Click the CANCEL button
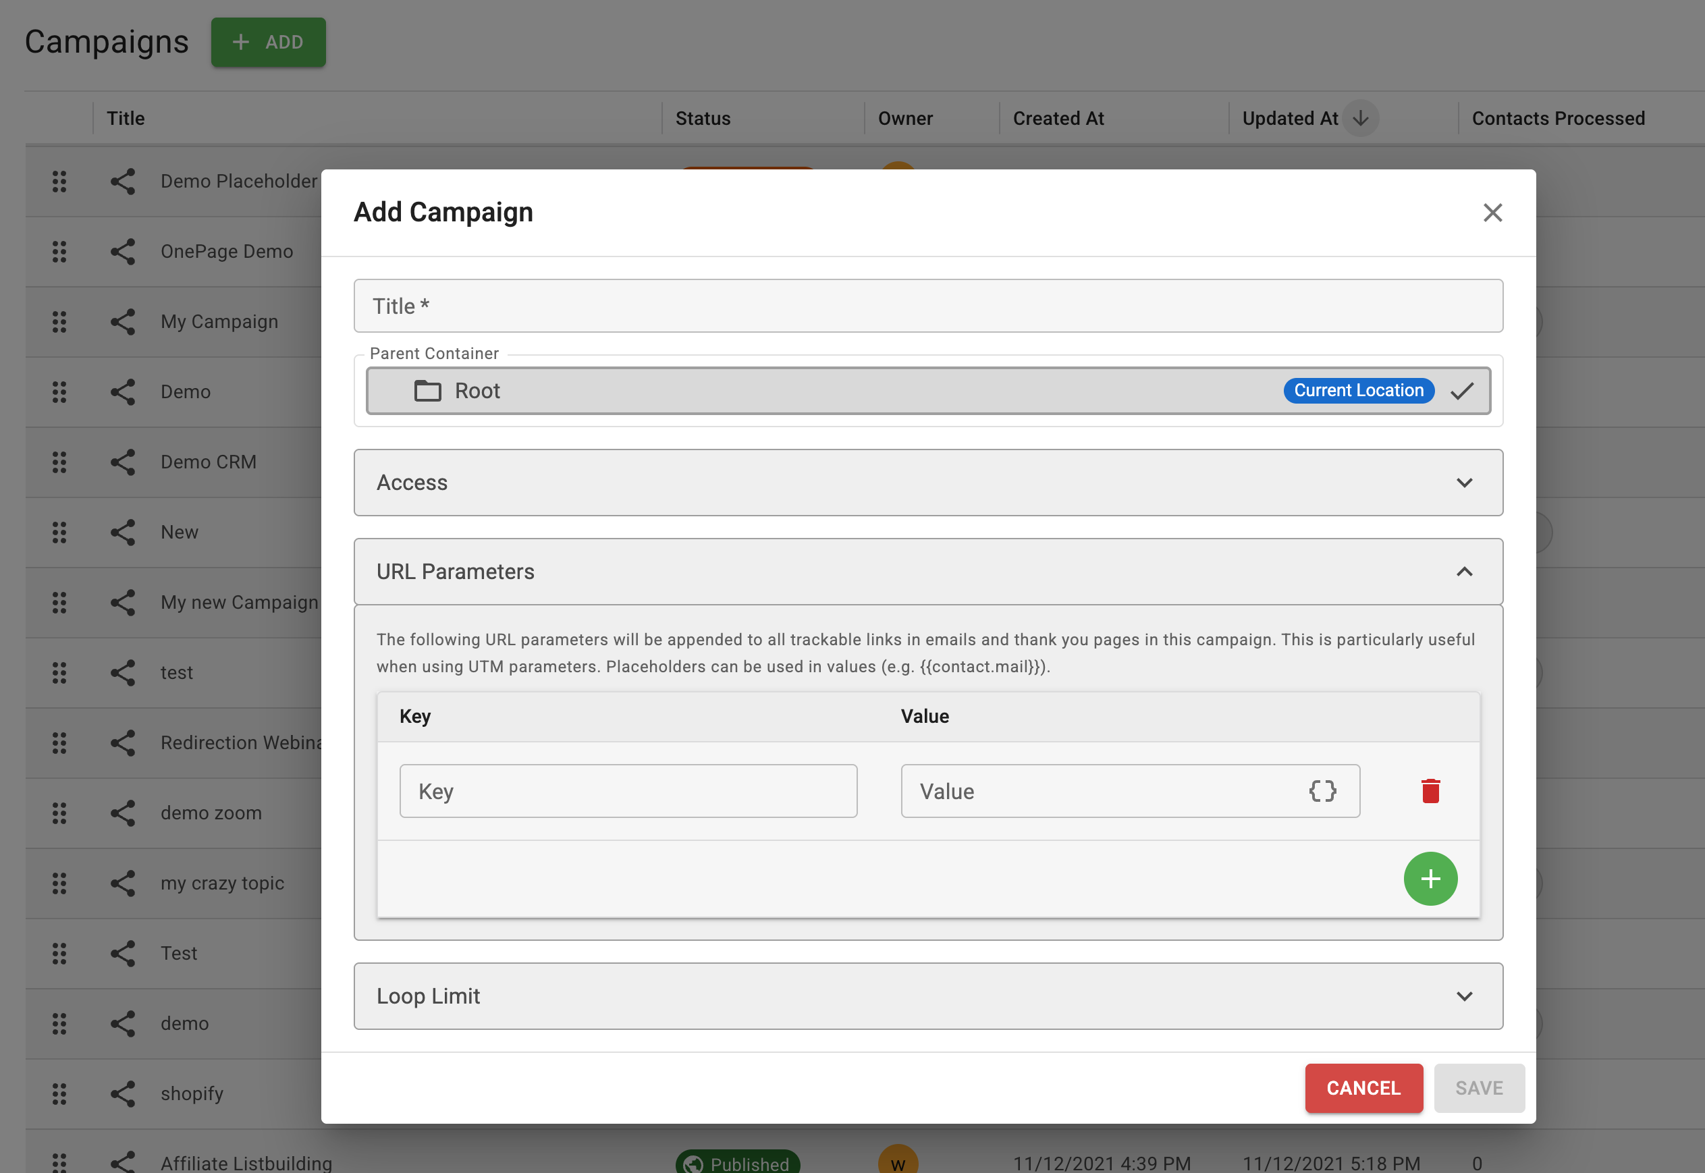 1363,1087
